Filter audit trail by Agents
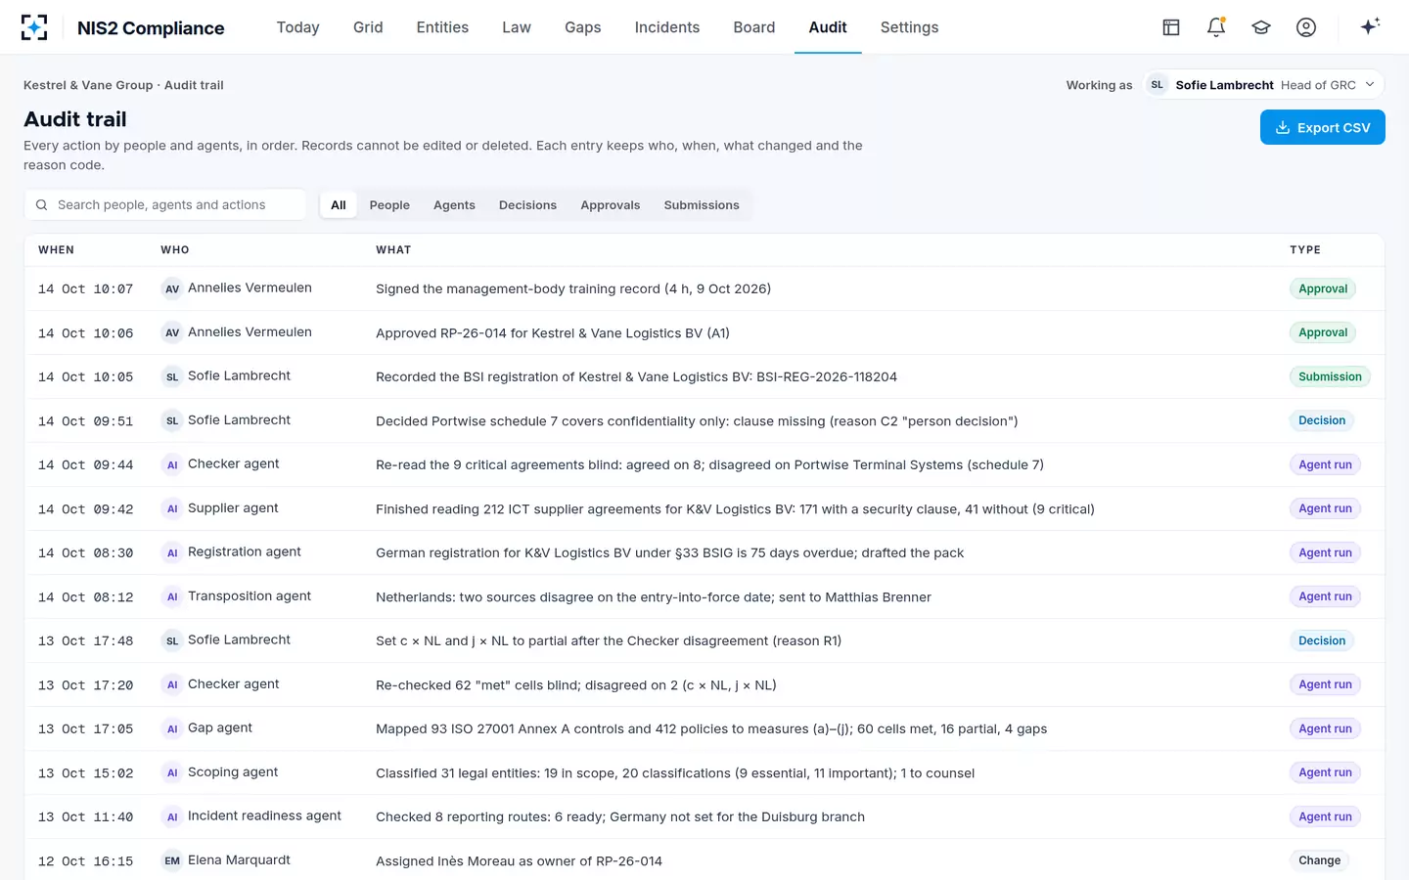Viewport: 1409px width, 880px height. 454,205
